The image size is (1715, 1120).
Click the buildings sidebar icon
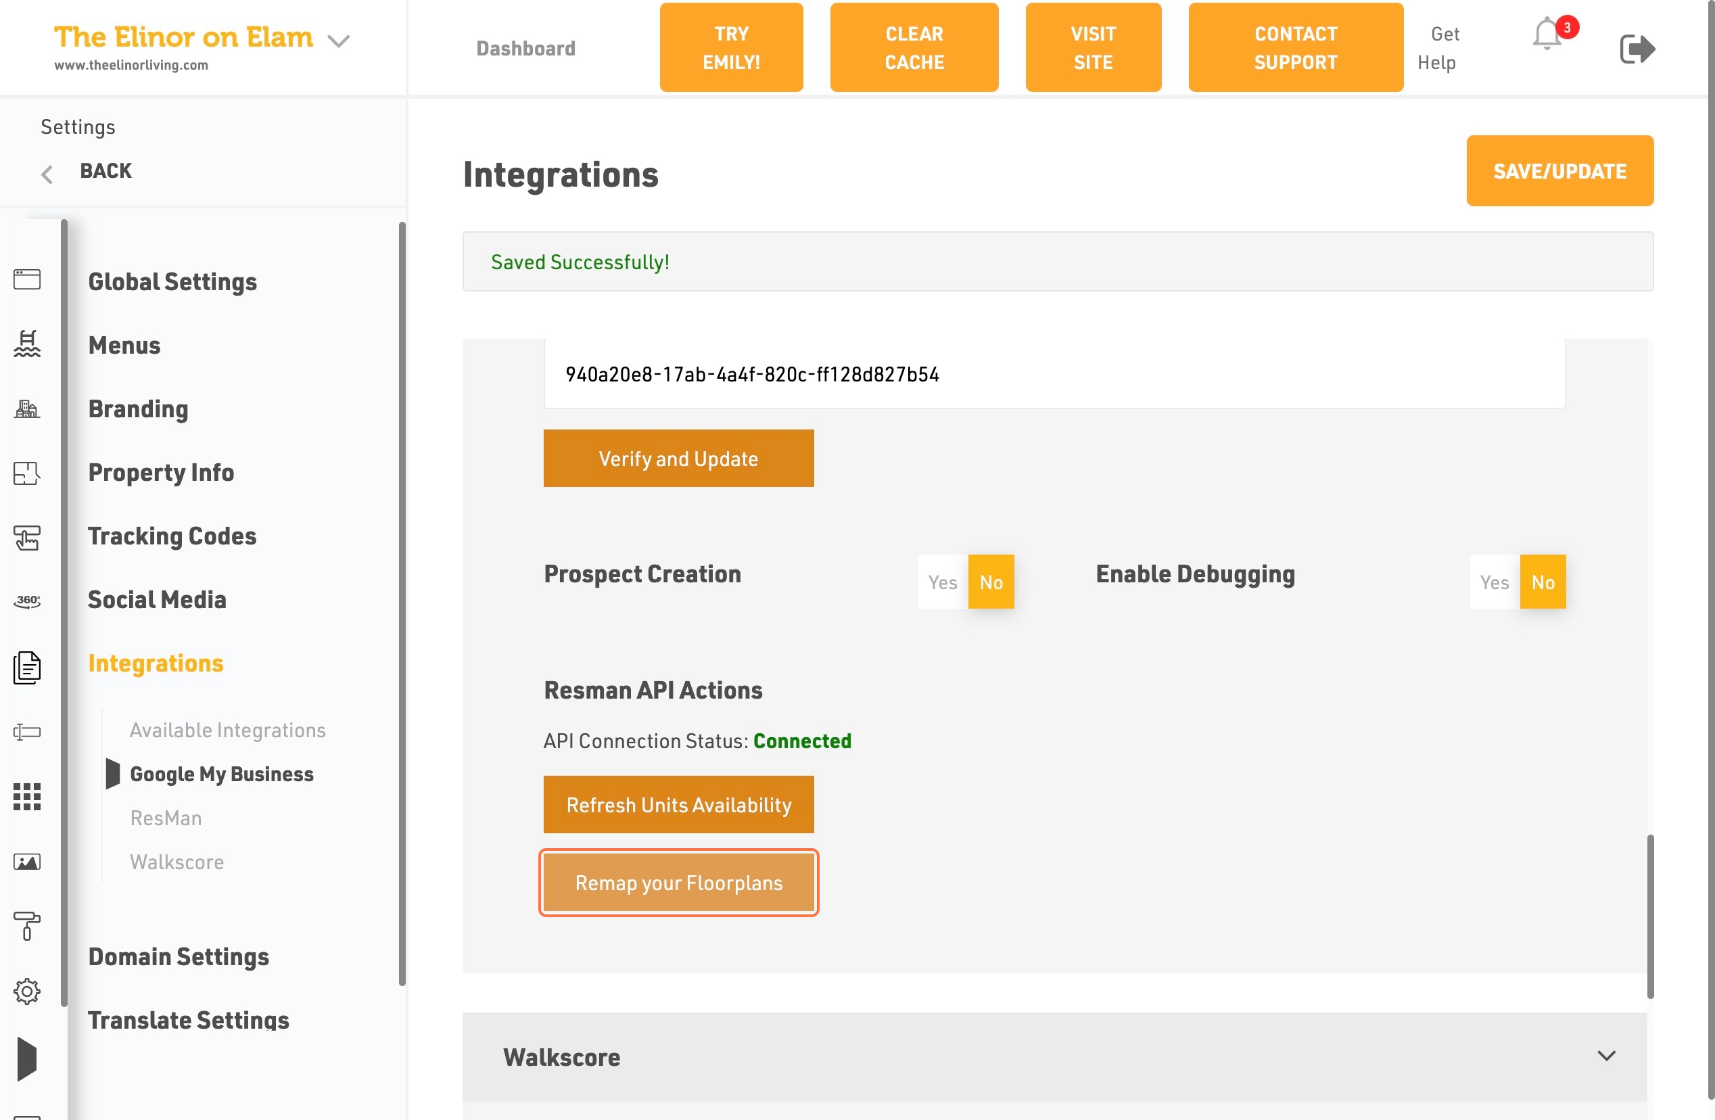(27, 409)
